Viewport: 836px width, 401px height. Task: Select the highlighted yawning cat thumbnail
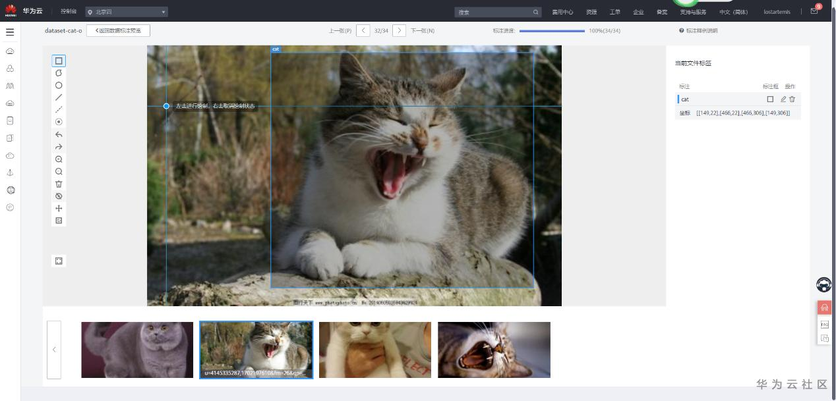point(256,350)
